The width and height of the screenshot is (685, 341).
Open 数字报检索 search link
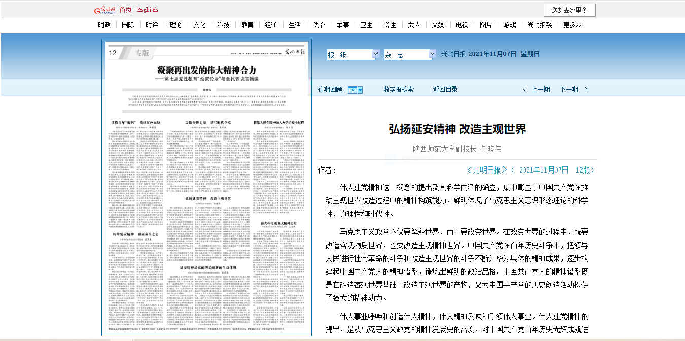(x=398, y=90)
